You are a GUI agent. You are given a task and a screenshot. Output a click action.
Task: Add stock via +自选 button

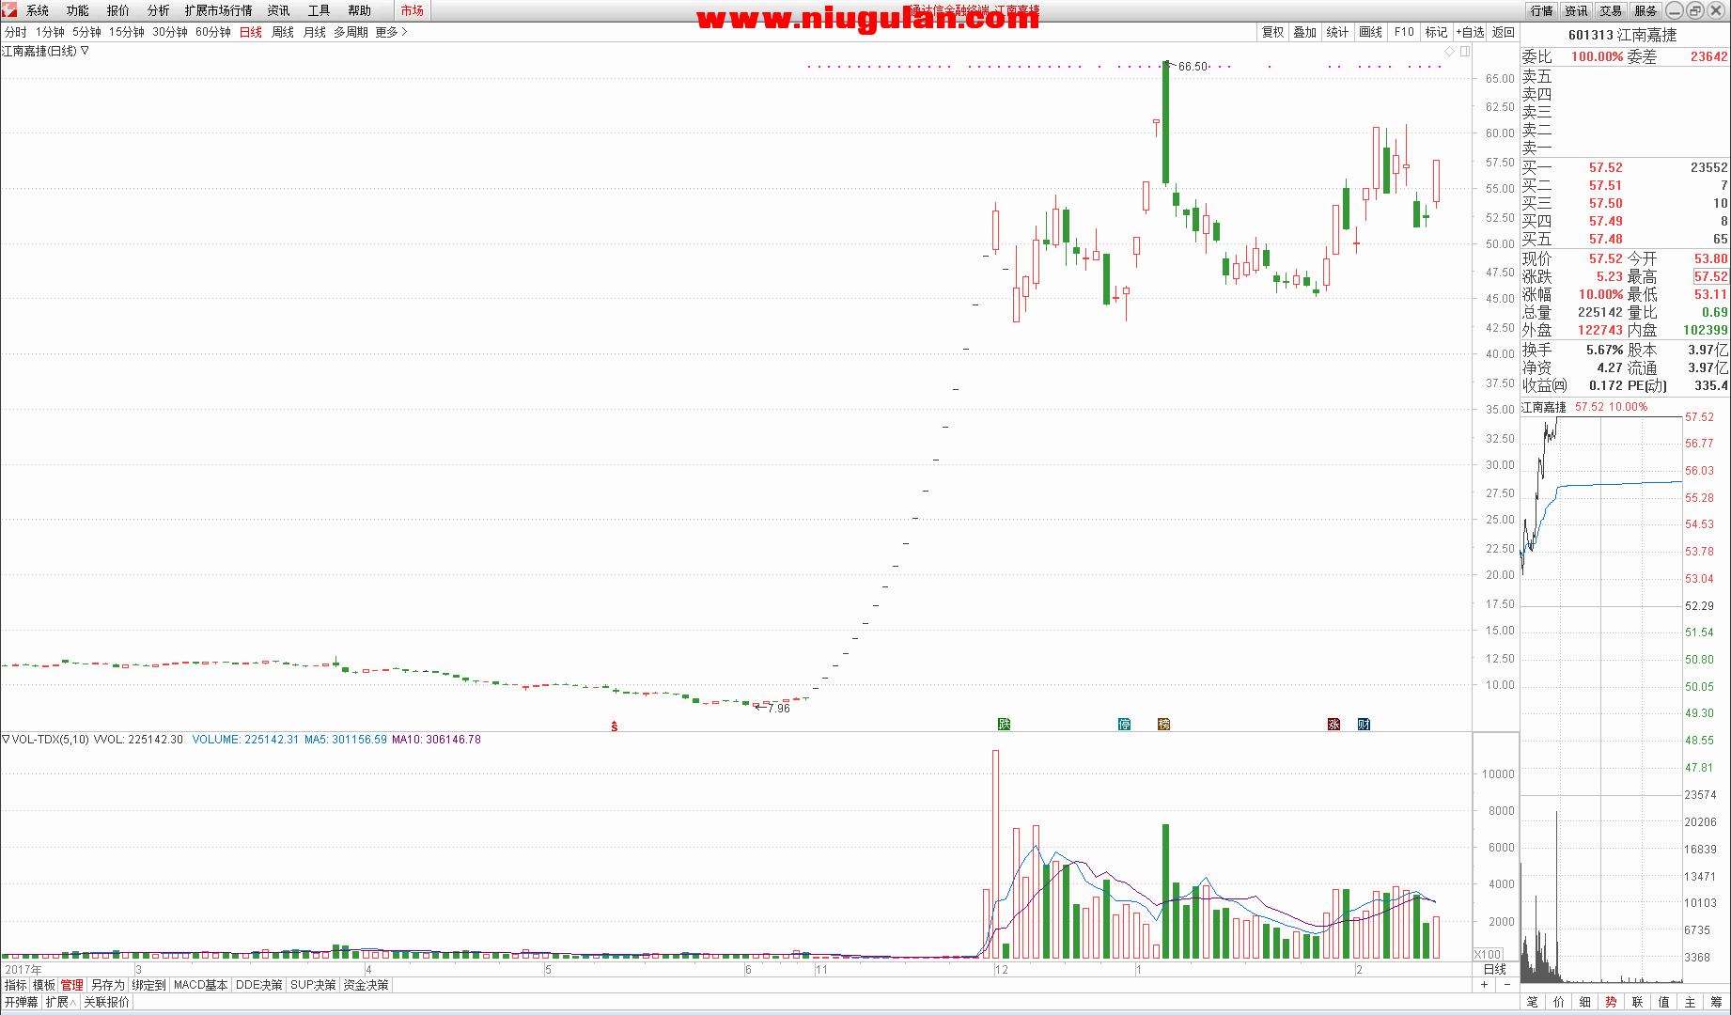(x=1470, y=32)
